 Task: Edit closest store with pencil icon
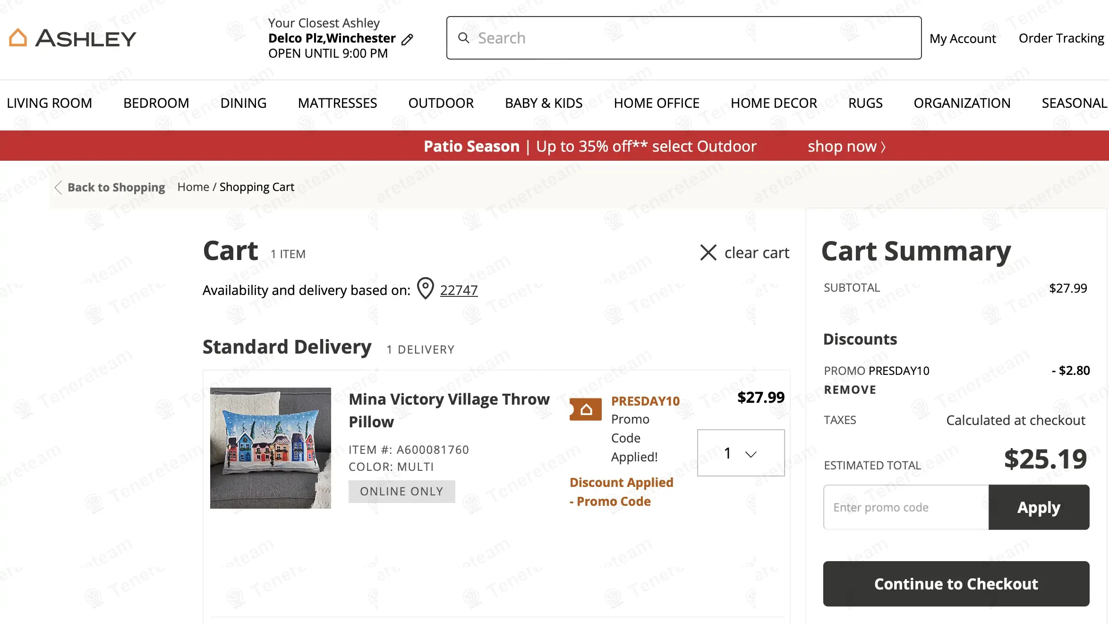pyautogui.click(x=407, y=39)
